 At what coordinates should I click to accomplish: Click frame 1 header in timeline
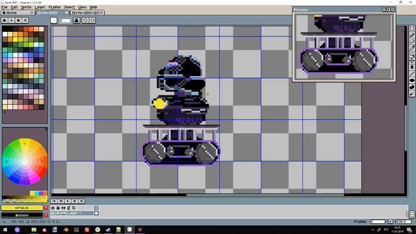(x=97, y=208)
